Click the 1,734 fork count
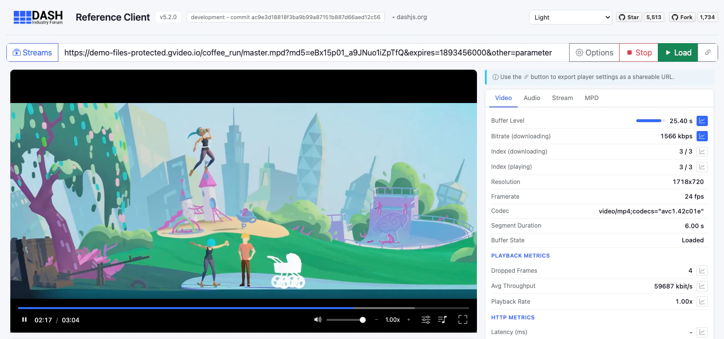 pos(707,17)
